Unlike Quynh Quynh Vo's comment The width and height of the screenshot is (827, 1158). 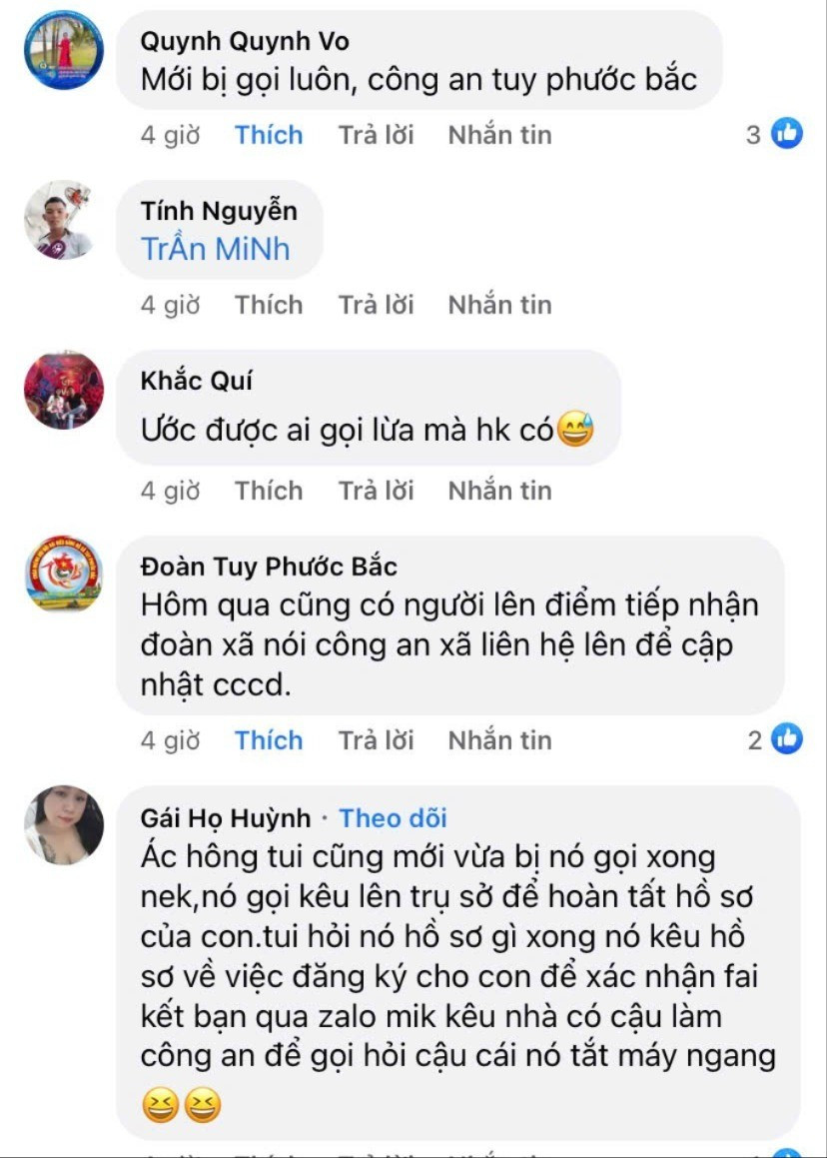269,135
